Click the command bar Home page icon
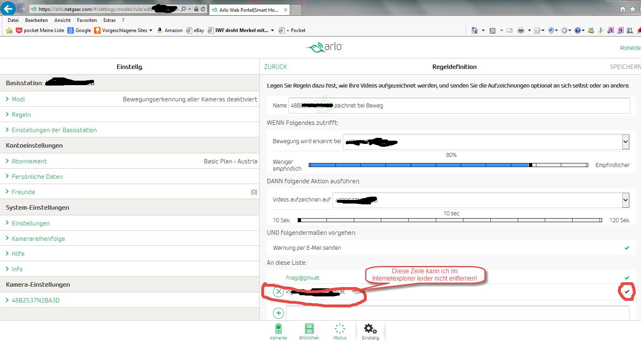 point(475,30)
